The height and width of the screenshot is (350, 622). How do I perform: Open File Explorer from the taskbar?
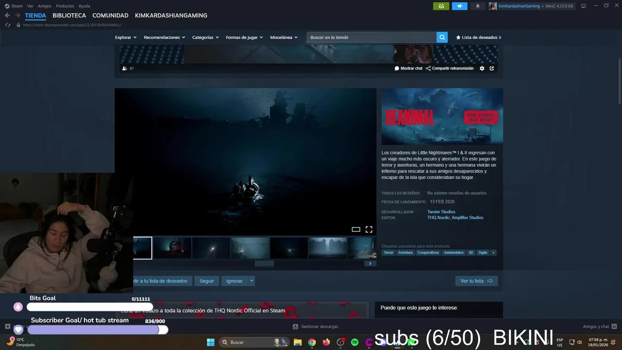297,342
